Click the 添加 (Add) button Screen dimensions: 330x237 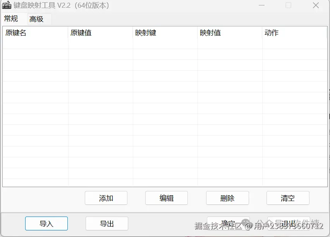[106, 198]
